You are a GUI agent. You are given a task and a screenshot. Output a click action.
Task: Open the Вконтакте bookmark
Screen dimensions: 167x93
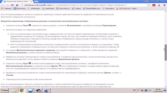point(20,9)
